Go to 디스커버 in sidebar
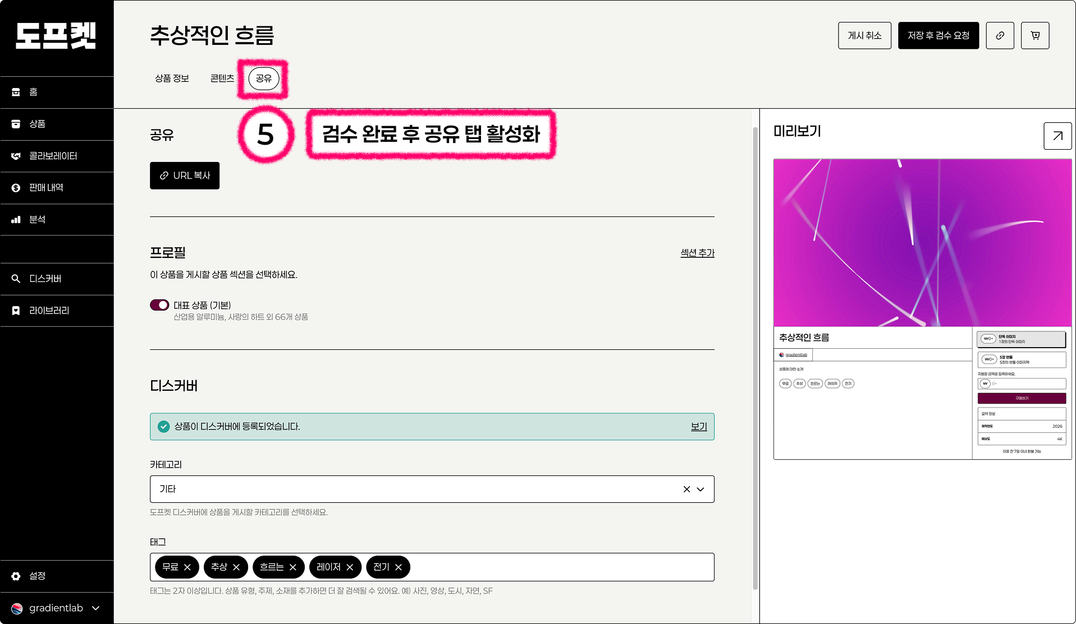The width and height of the screenshot is (1076, 624). (45, 279)
